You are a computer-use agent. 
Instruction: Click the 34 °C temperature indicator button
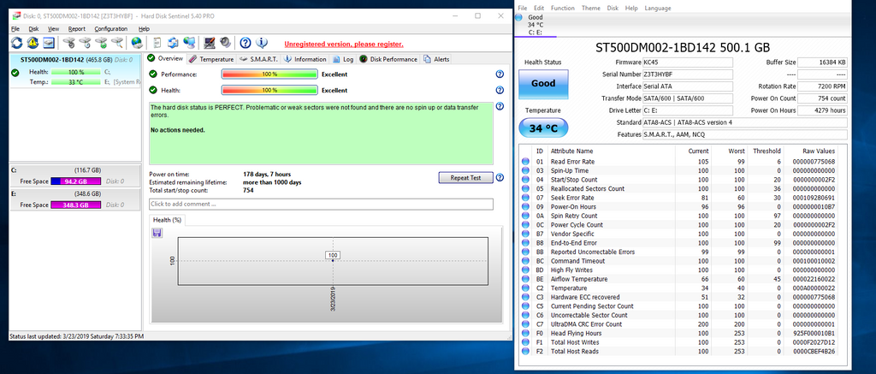click(543, 128)
